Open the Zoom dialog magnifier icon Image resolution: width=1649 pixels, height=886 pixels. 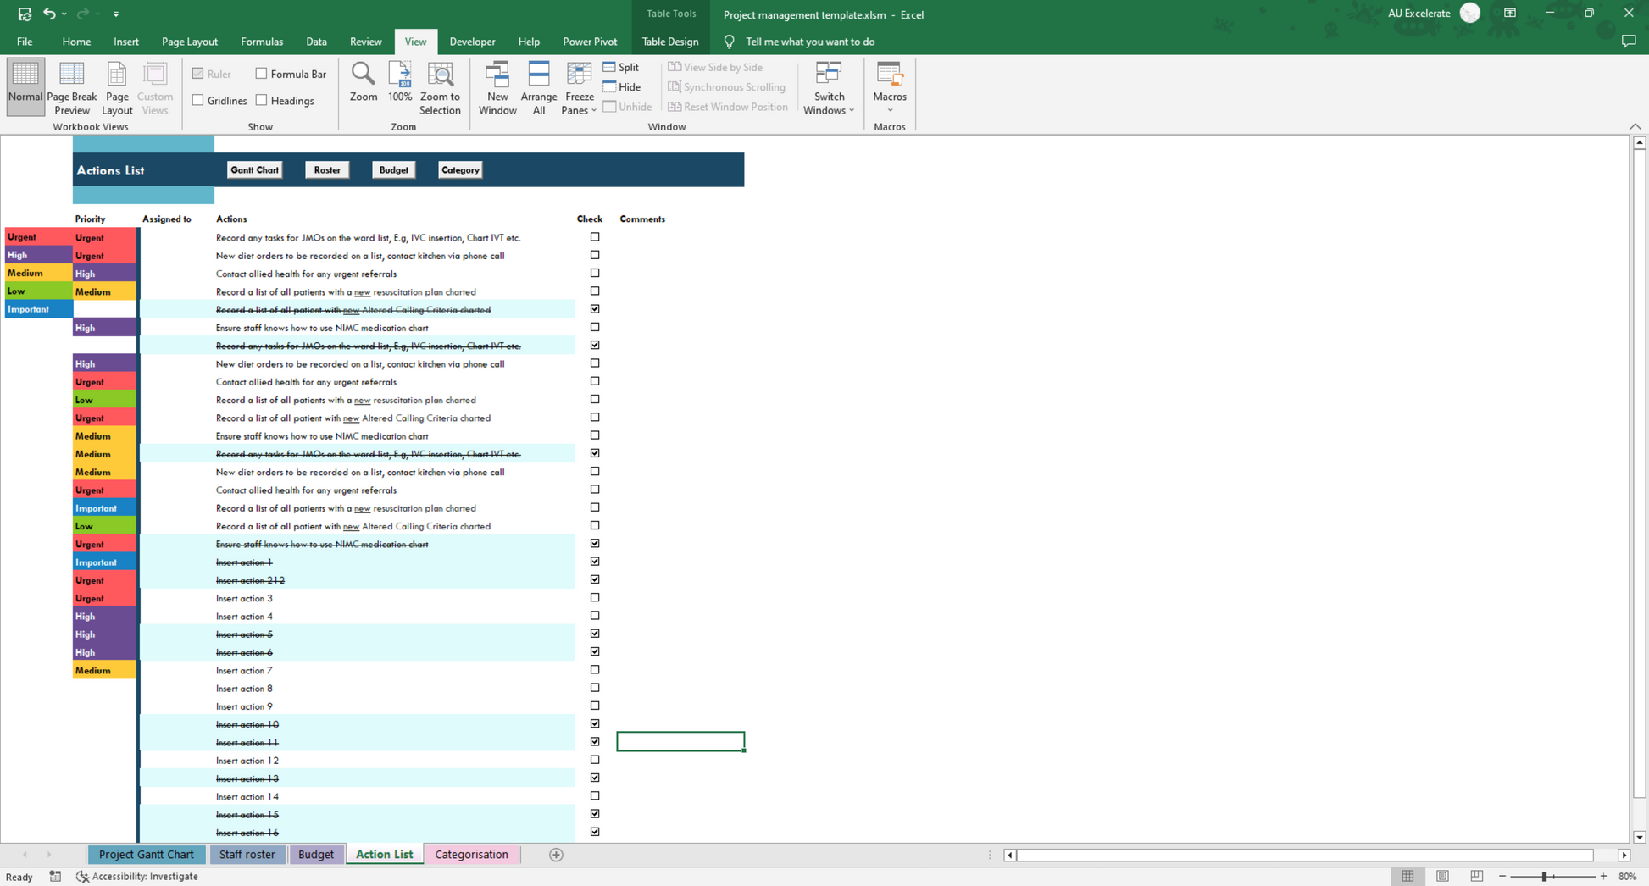tap(363, 75)
